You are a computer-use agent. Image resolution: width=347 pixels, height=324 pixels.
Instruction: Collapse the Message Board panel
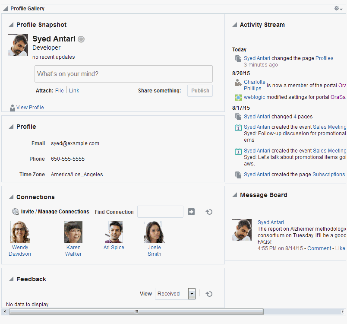(235, 195)
